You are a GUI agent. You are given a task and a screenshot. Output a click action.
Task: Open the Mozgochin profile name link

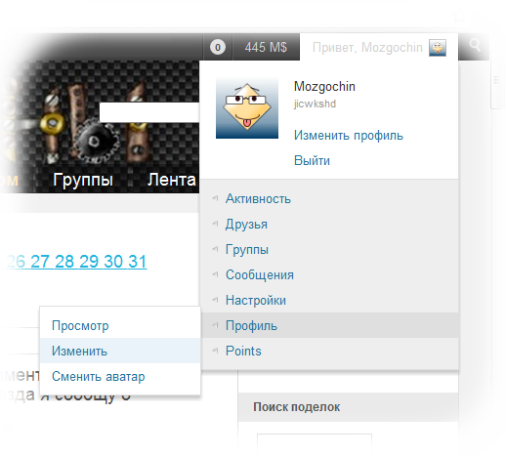[x=324, y=87]
